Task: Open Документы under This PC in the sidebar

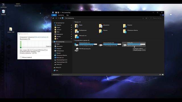Action: [x=59, y=46]
